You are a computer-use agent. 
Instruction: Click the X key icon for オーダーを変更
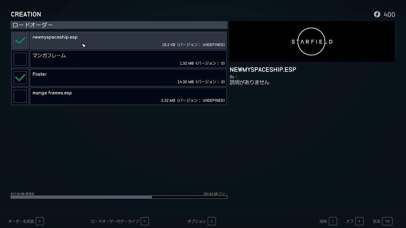click(40, 221)
